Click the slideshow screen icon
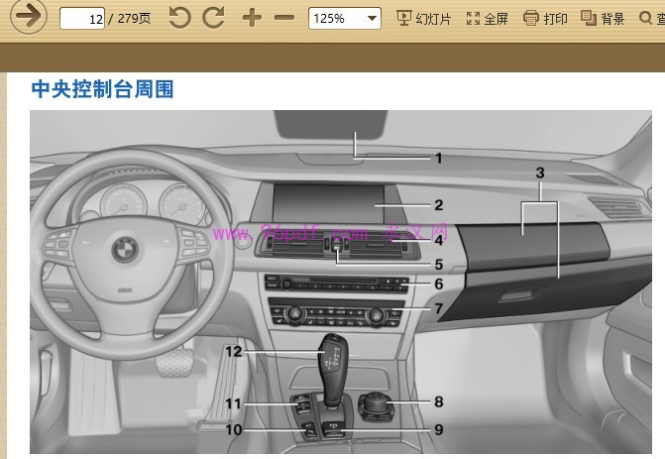 [404, 18]
